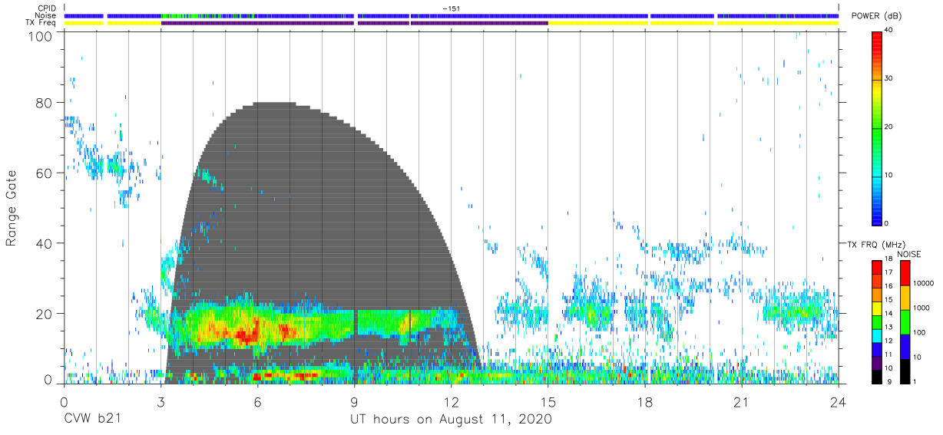Click the POWER (dB) color bar
The image size is (943, 435).
pos(877,127)
